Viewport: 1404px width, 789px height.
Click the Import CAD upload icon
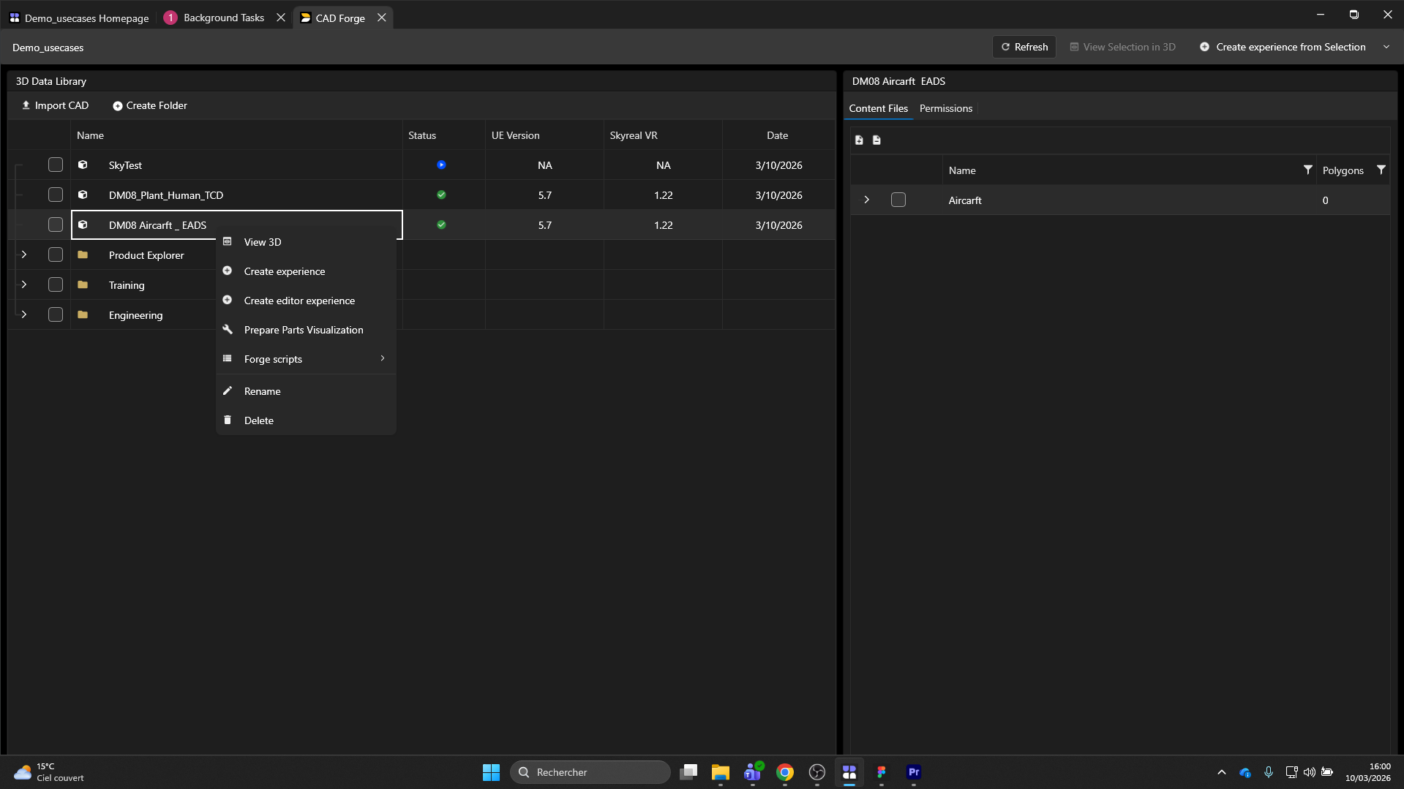click(x=26, y=105)
